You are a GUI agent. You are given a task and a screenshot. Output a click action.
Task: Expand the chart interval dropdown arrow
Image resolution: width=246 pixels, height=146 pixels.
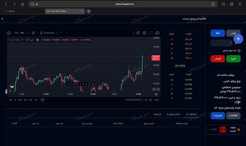(x=27, y=33)
